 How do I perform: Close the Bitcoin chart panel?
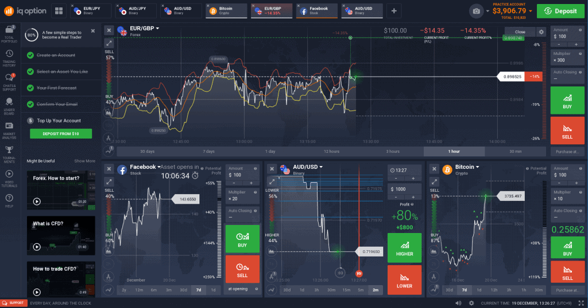pyautogui.click(x=434, y=169)
